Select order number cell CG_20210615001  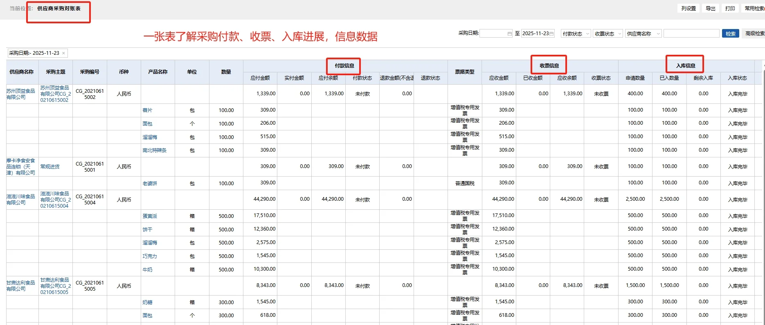click(x=90, y=167)
